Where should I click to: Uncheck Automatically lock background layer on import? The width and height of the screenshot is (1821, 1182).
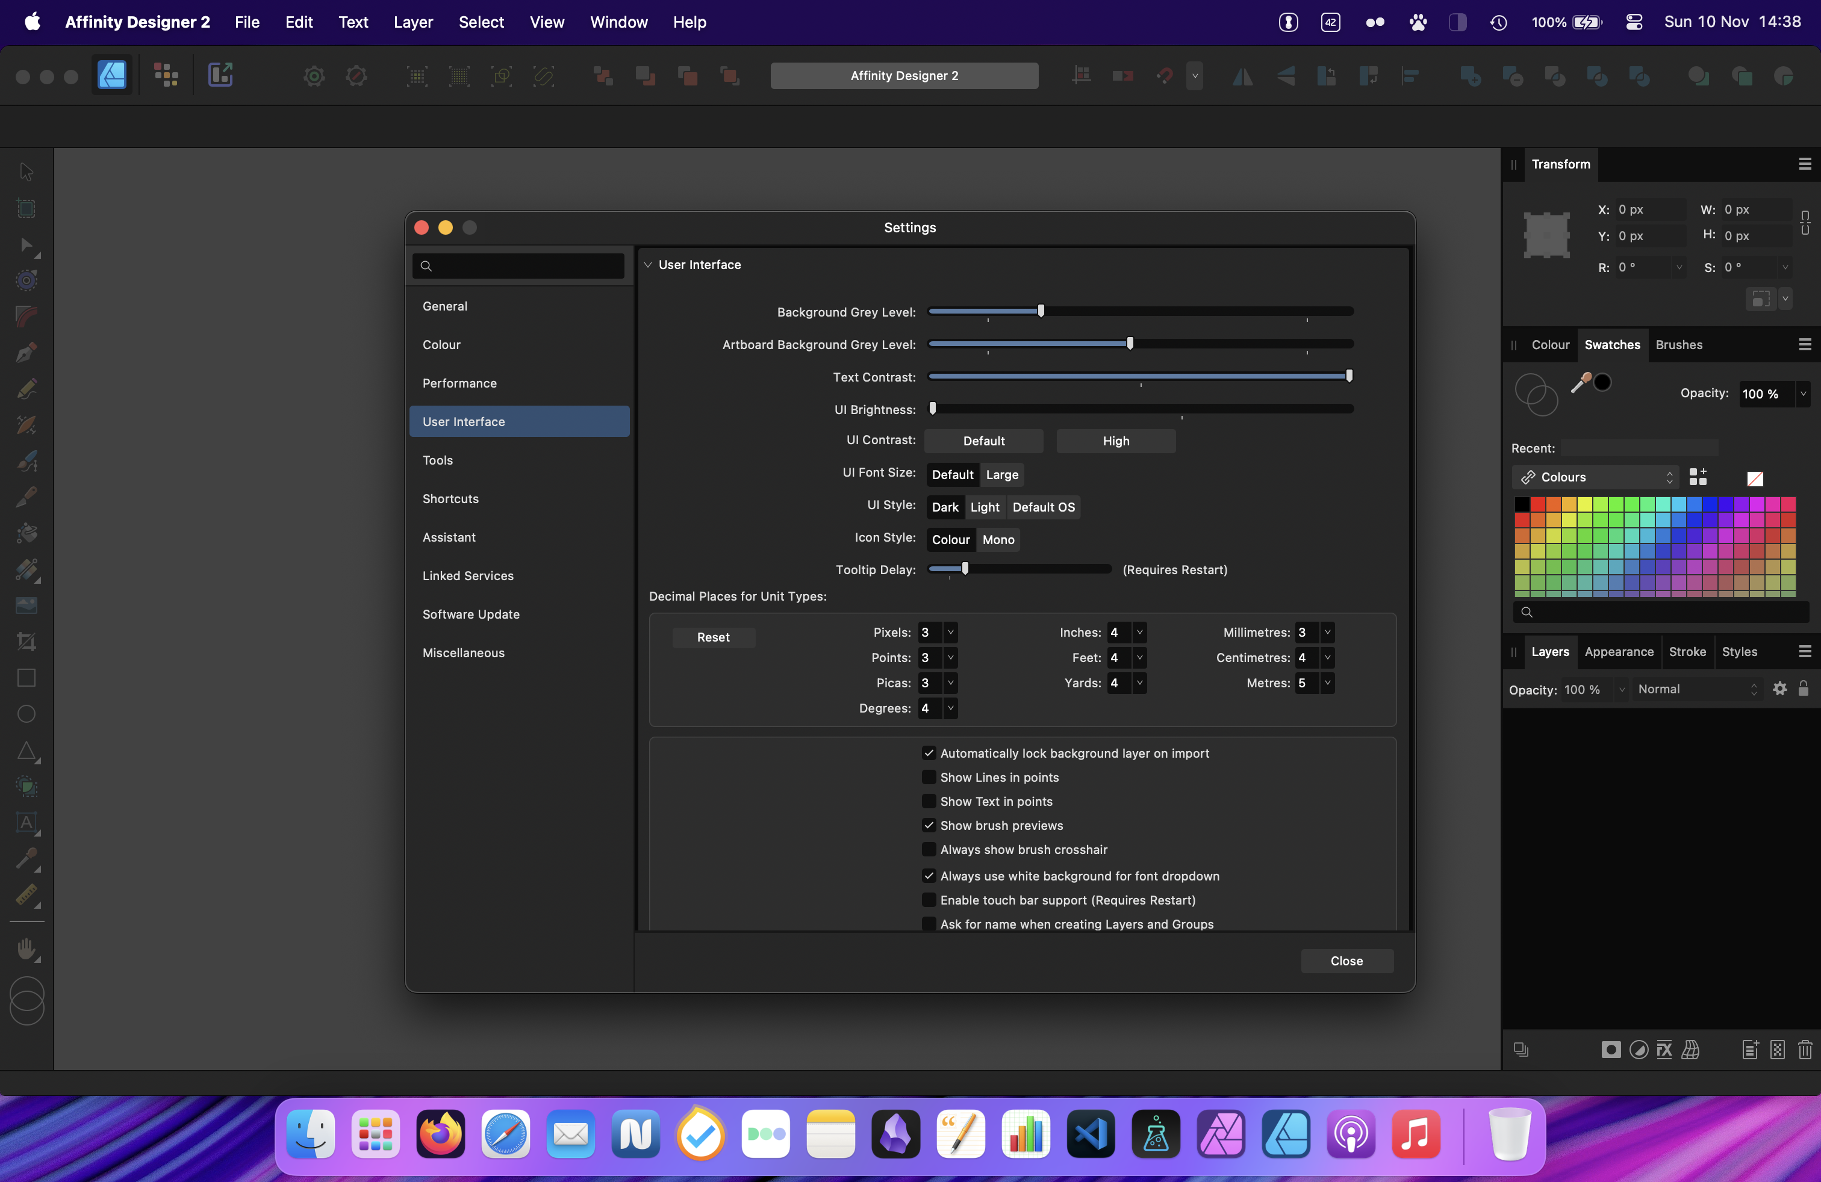pyautogui.click(x=929, y=753)
